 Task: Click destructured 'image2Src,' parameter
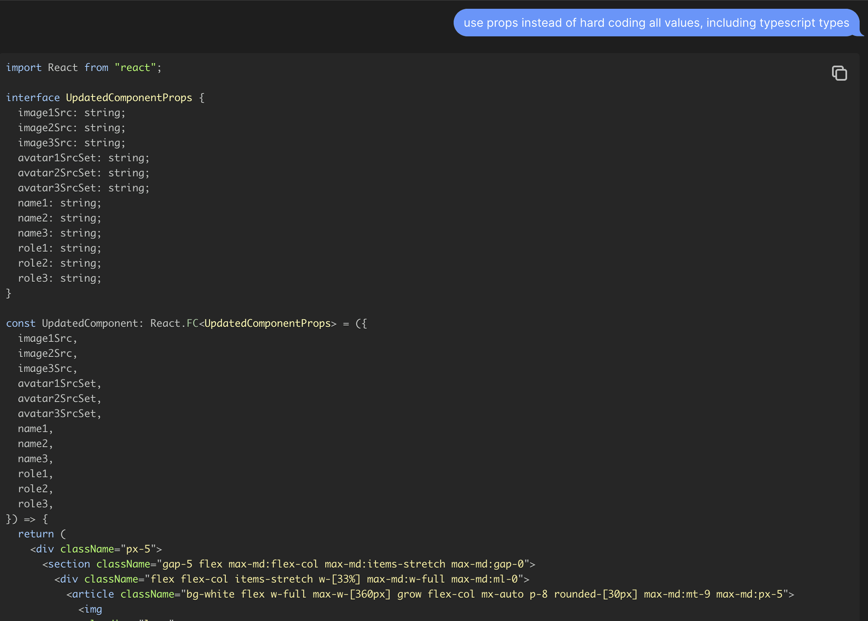click(x=47, y=354)
